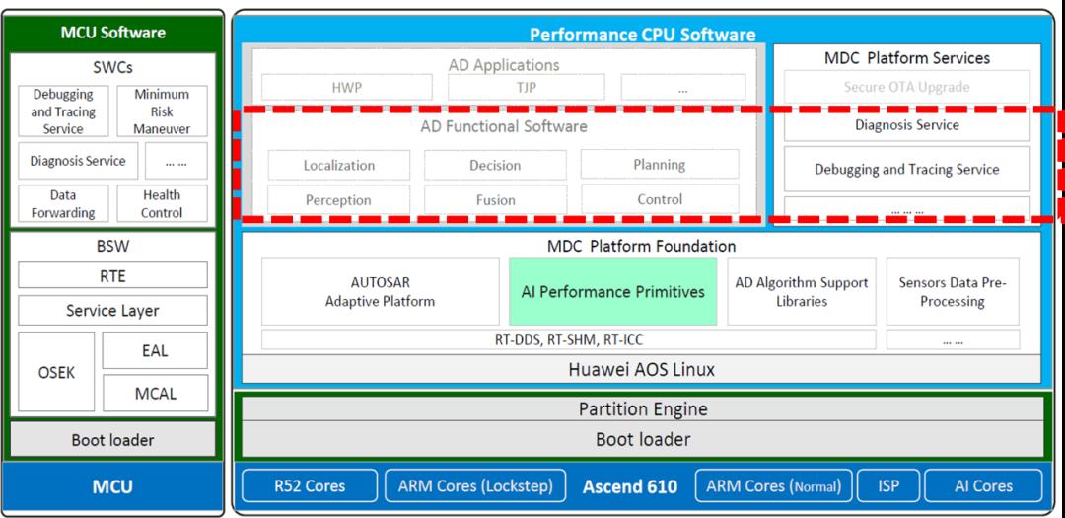The image size is (1065, 518).
Task: Select the R52 Cores block
Action: pos(309,486)
